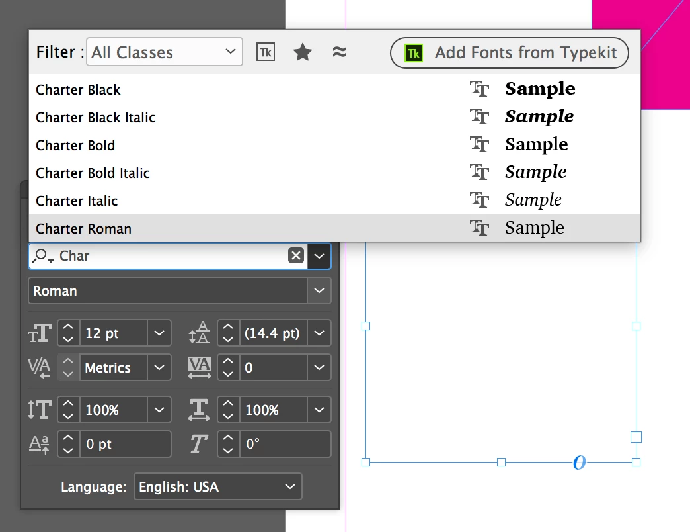Click the text frame out port square
This screenshot has height=532, width=690.
click(x=636, y=437)
